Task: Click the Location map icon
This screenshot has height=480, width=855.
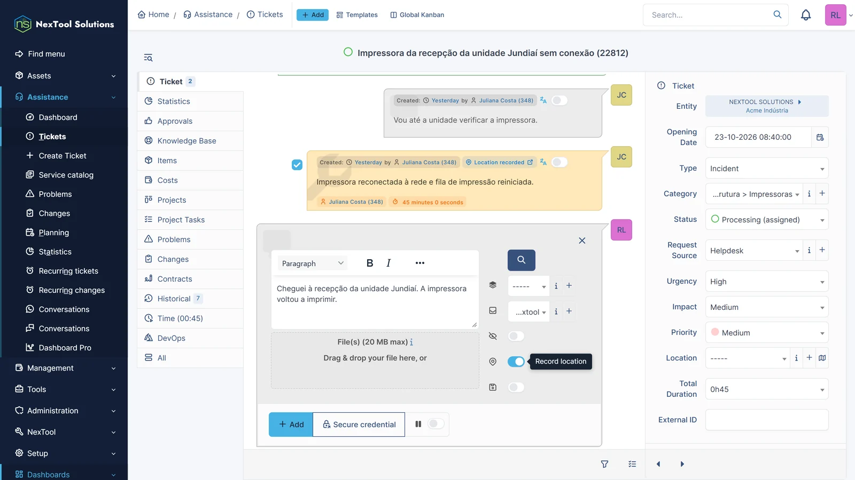Action: [x=822, y=358]
